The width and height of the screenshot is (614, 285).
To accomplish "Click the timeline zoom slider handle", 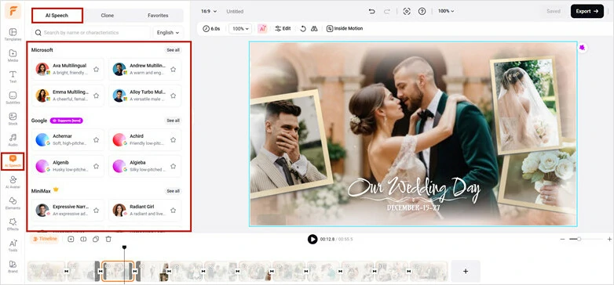I will [x=579, y=239].
